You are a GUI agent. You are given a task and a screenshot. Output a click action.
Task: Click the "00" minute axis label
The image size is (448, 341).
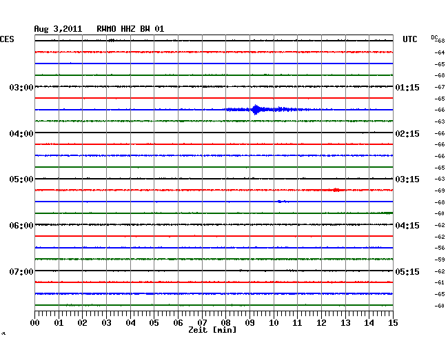point(35,323)
